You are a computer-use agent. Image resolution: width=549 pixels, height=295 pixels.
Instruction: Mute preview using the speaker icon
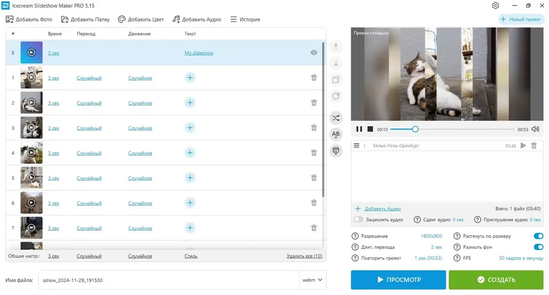click(x=535, y=129)
